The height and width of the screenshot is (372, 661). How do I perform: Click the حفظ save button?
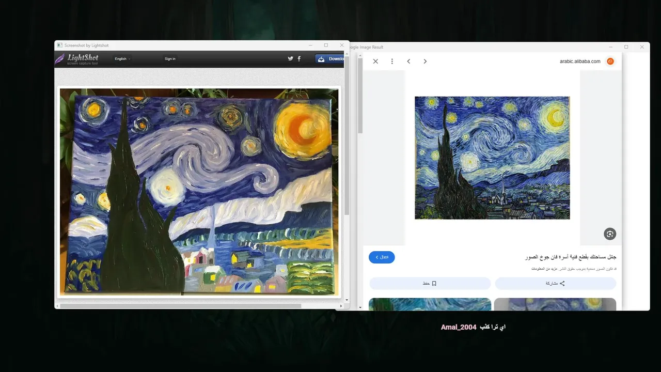(430, 283)
